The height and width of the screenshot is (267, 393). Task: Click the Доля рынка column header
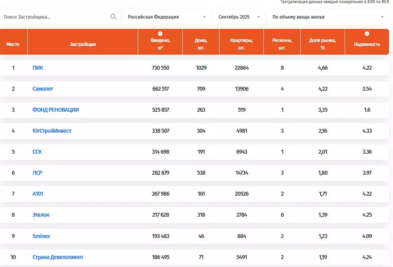coord(322,44)
